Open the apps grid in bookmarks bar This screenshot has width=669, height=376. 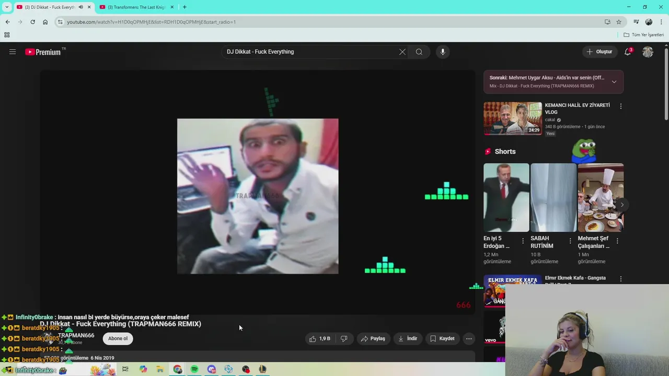7,35
